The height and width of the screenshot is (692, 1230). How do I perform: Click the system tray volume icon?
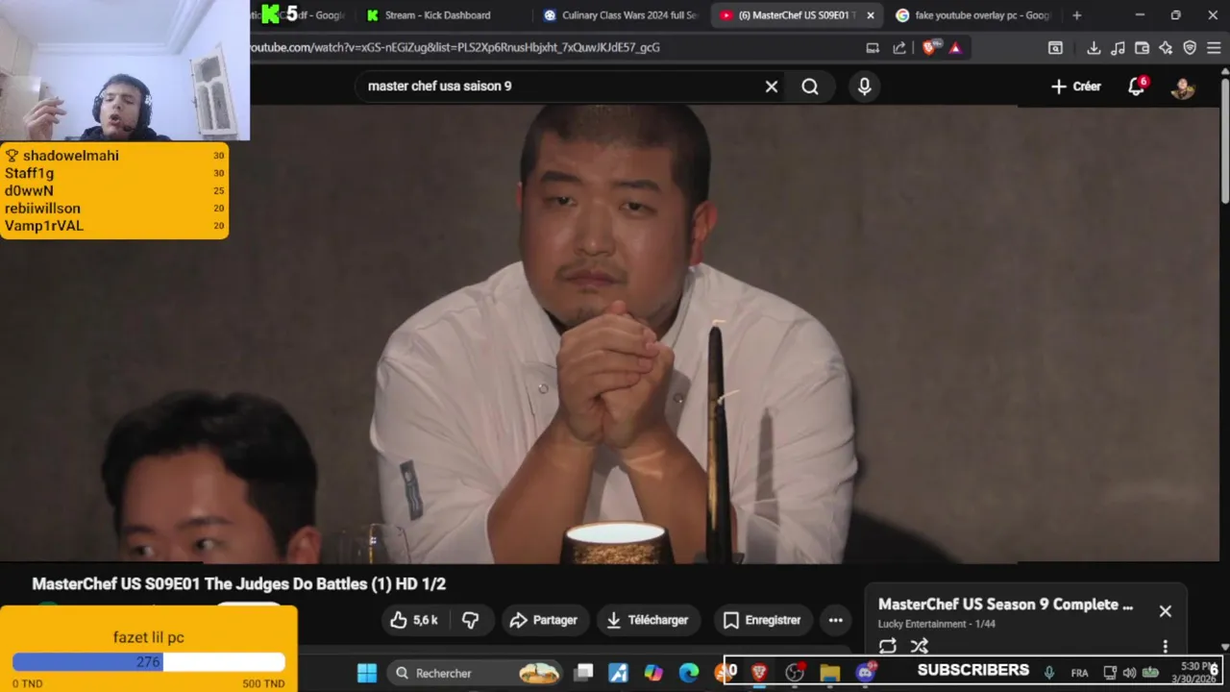pyautogui.click(x=1129, y=673)
